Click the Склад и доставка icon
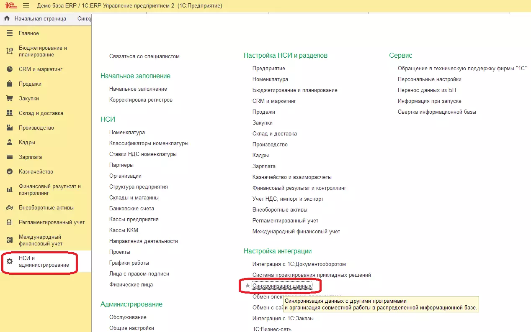531x332 pixels. pyautogui.click(x=10, y=113)
